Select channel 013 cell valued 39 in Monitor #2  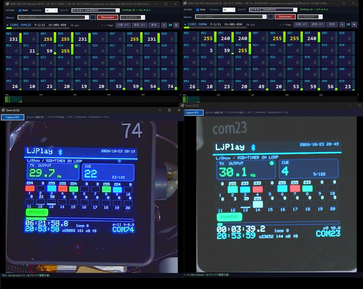pyautogui.click(x=225, y=49)
